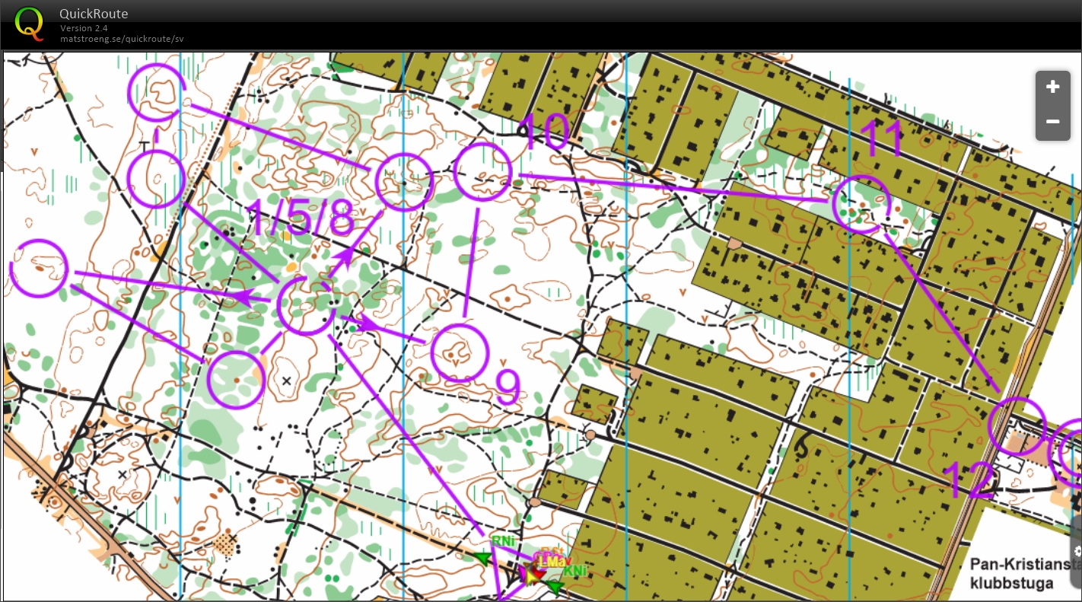Select the LMav runner label
This screenshot has width=1082, height=602.
coord(553,562)
